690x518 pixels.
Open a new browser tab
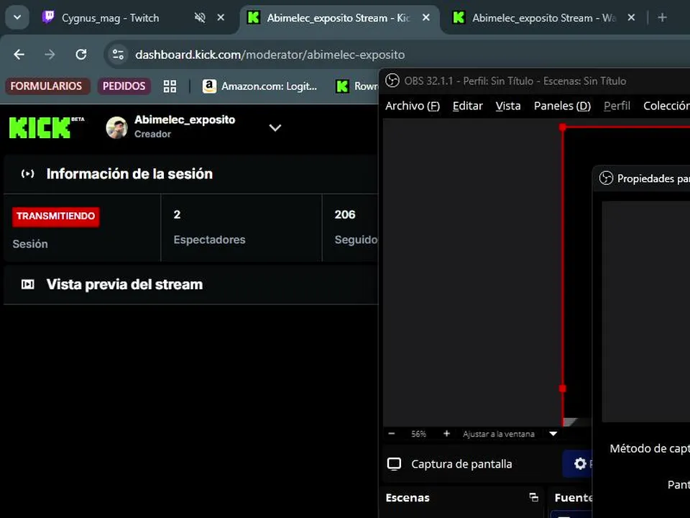[x=662, y=17]
